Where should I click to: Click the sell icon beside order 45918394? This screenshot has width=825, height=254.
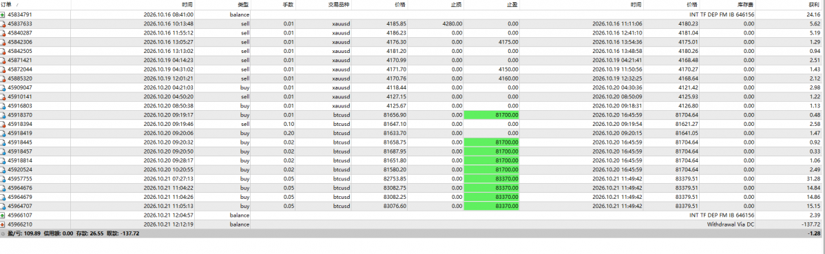click(x=3, y=124)
